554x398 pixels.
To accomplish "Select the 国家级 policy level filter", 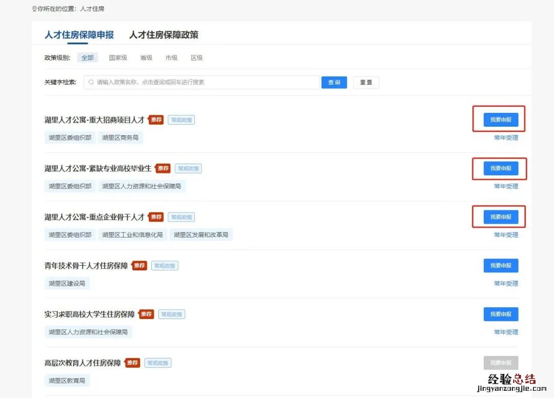I will [118, 57].
